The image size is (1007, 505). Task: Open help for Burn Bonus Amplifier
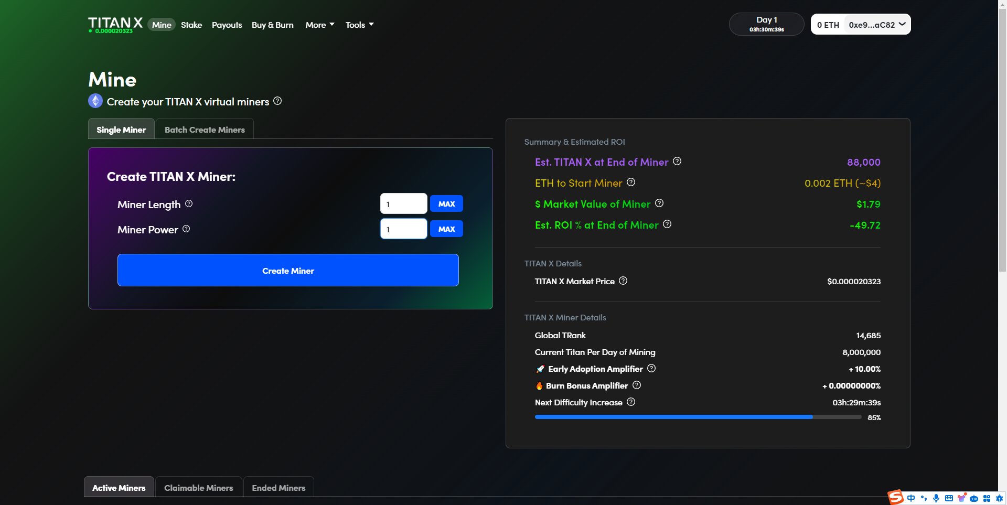tap(637, 385)
